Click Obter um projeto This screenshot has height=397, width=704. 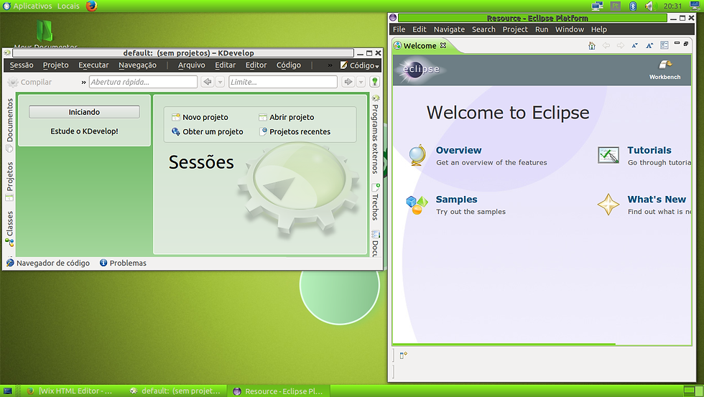point(208,131)
